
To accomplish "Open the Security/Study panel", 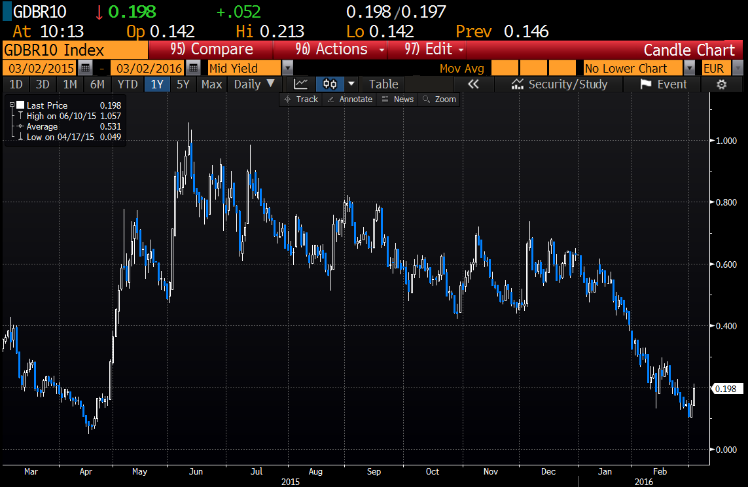I will (560, 84).
